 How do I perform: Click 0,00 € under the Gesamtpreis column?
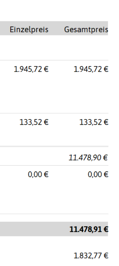[98, 174]
